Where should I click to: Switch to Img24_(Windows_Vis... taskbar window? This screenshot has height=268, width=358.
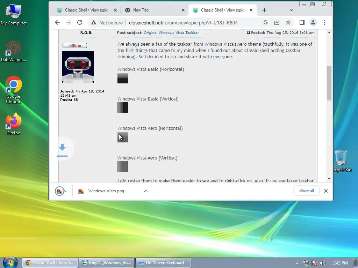point(107,263)
